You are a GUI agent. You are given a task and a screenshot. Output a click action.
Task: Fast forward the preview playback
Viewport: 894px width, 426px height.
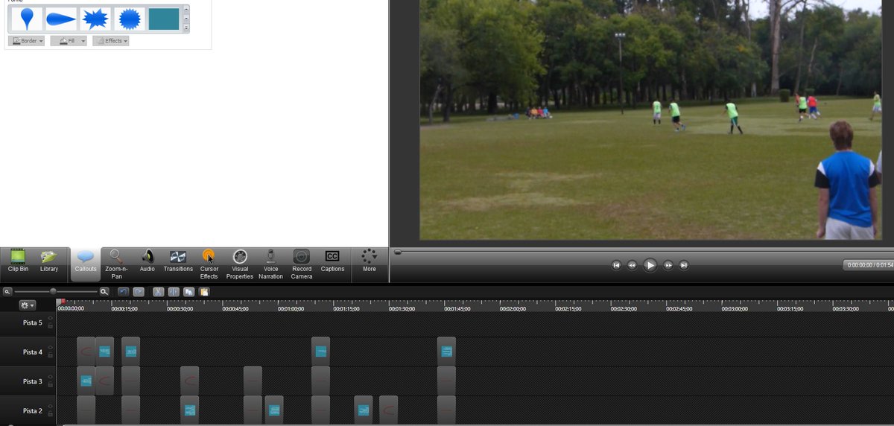point(668,265)
